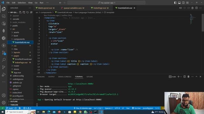Open the Accounts icon in activity bar
The width and height of the screenshot is (204, 114).
4,95
